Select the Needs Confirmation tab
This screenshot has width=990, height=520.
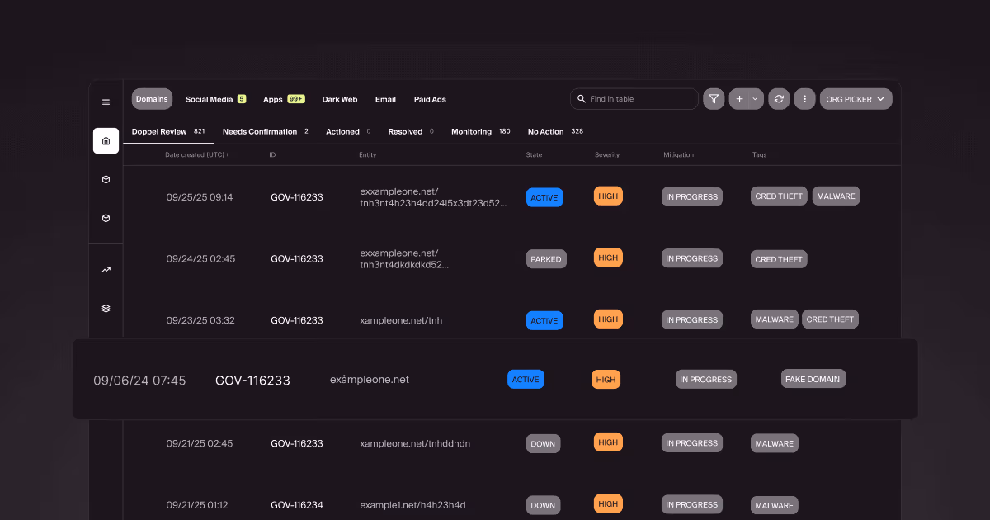coord(260,131)
